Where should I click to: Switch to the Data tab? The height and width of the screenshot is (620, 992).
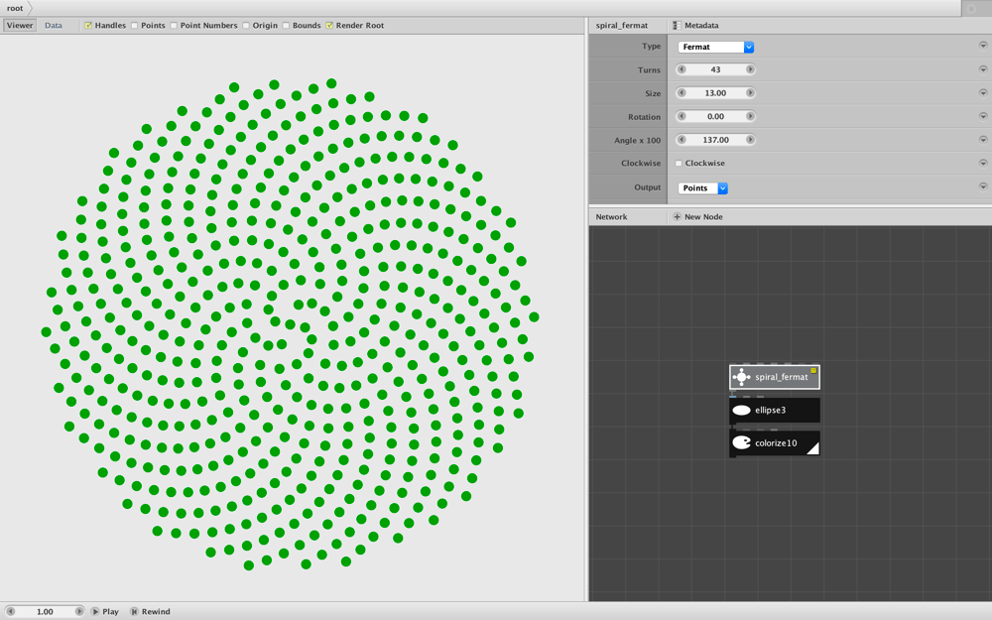pyautogui.click(x=54, y=26)
